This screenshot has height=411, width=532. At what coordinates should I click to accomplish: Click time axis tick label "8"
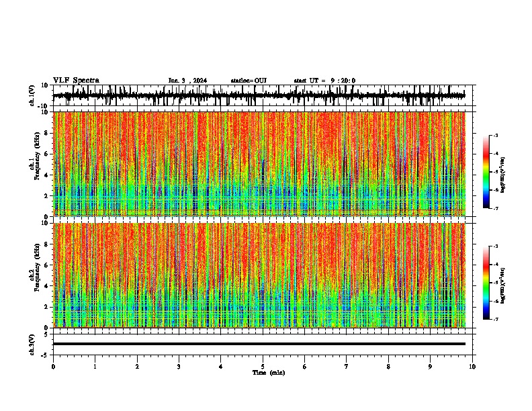pos(388,367)
